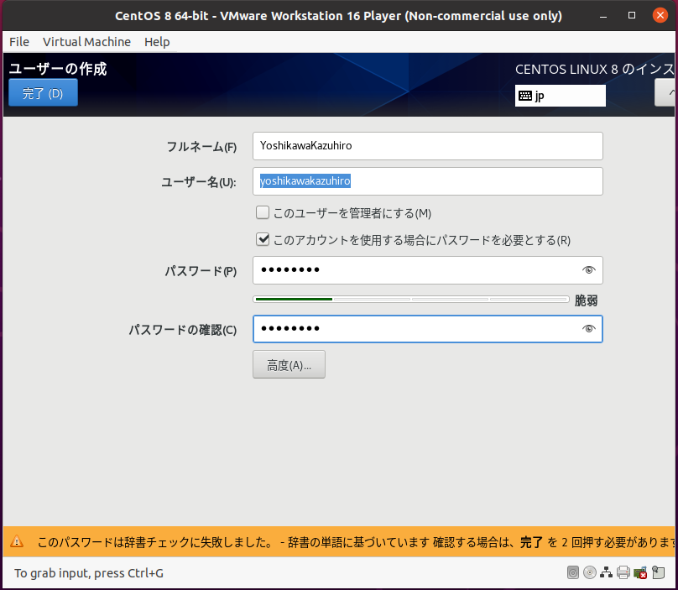This screenshot has height=590, width=678.
Task: Open the Help menu
Action: pyautogui.click(x=157, y=42)
